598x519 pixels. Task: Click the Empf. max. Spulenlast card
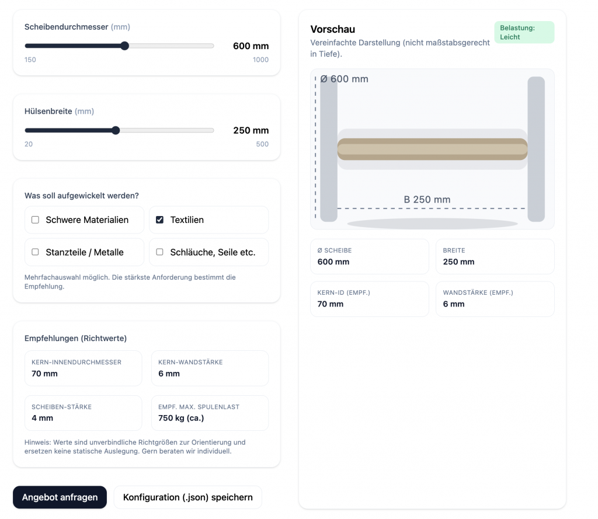(x=210, y=413)
